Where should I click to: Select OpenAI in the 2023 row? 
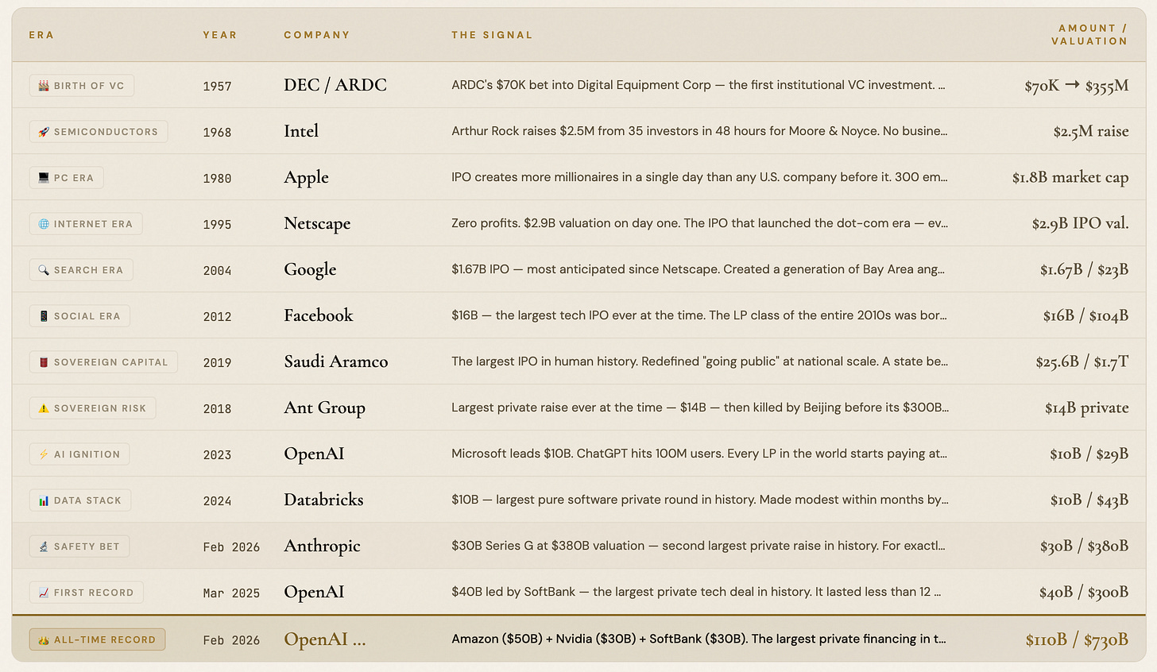[x=314, y=454]
